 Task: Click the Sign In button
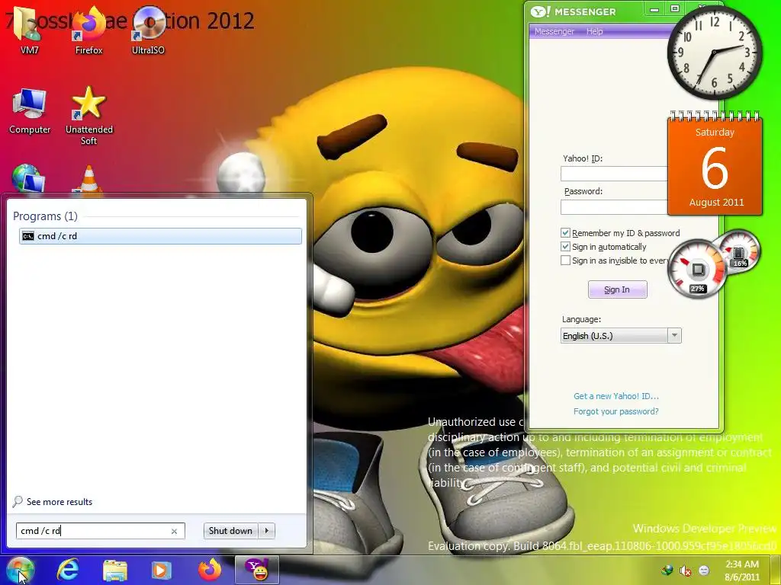pos(617,289)
